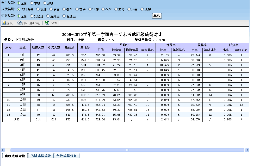This screenshot has width=253, height=166.
Task: Click the 校值 summary row label
Action: coord(16,119)
